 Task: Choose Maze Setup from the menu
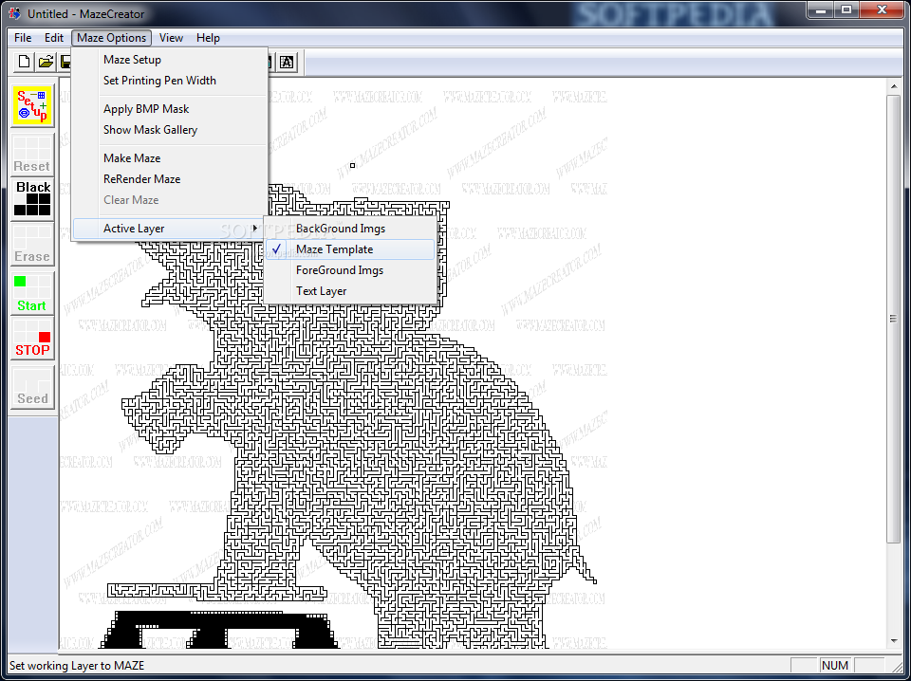pos(170,59)
